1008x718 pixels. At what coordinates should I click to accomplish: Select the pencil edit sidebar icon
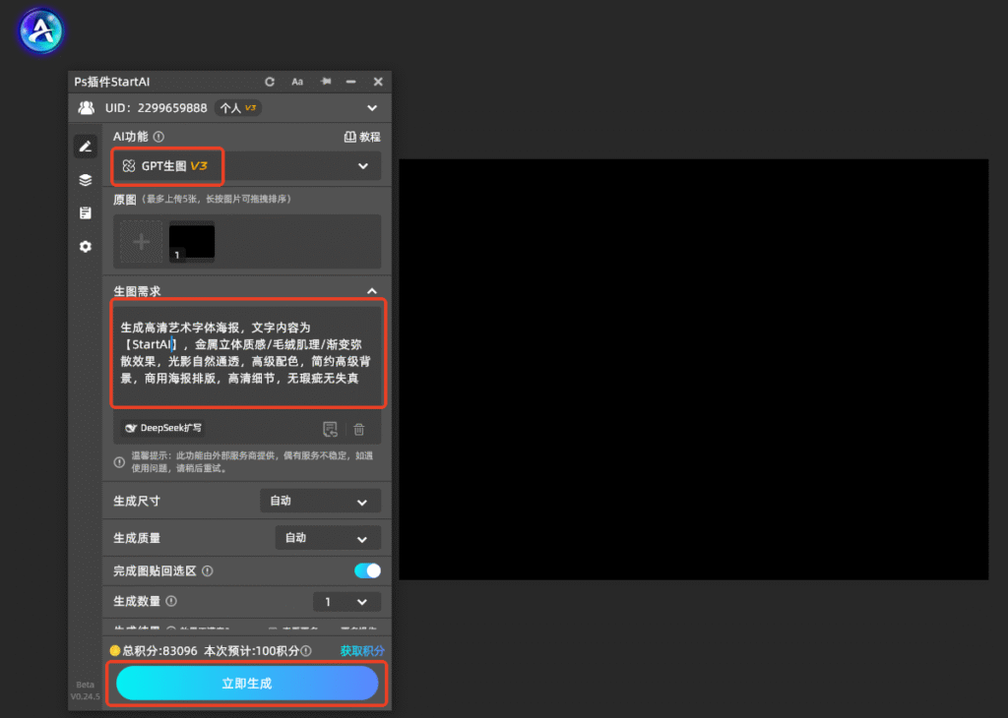(x=86, y=147)
